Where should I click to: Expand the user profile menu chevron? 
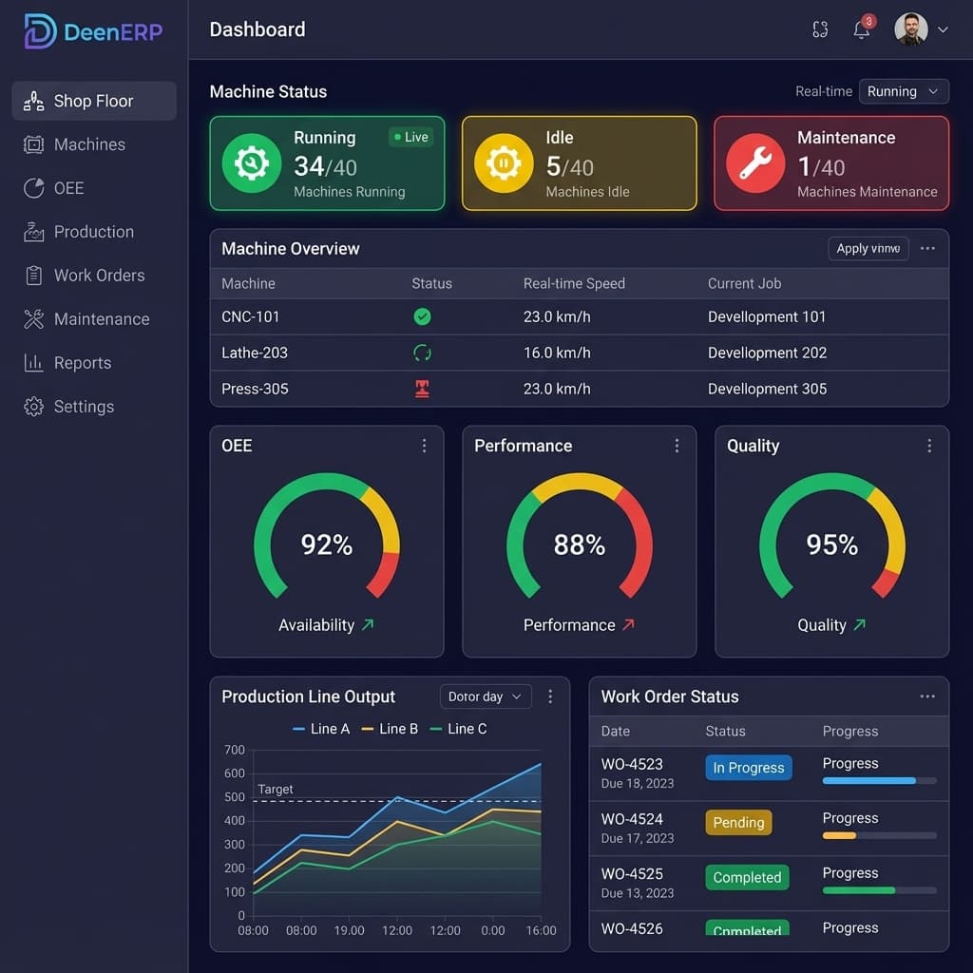click(x=943, y=29)
